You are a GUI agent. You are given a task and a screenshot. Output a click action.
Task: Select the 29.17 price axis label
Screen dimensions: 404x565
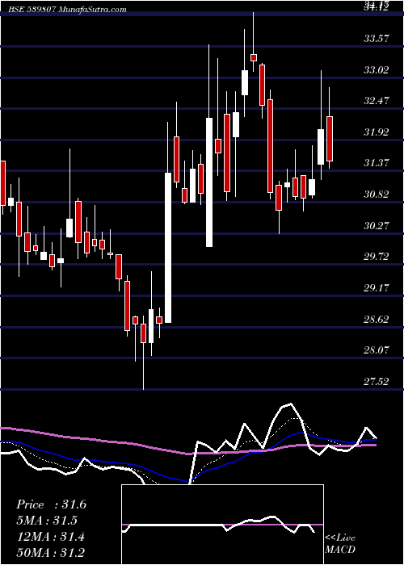pyautogui.click(x=377, y=288)
